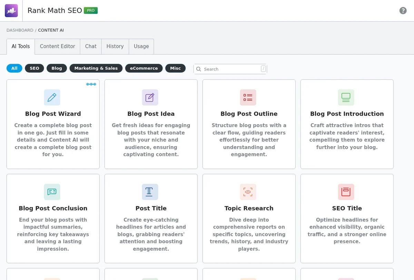Click the slash shortcut badge in search
The width and height of the screenshot is (414, 280).
coord(263,69)
